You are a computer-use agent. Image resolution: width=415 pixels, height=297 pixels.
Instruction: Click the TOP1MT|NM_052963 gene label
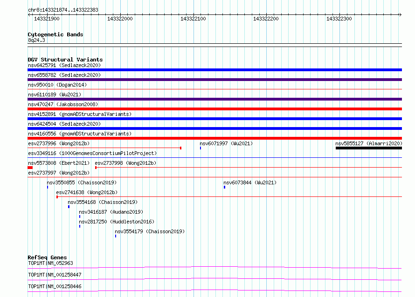(50, 263)
